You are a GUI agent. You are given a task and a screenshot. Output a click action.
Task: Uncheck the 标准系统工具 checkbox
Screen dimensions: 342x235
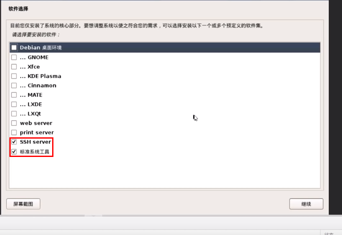click(14, 151)
